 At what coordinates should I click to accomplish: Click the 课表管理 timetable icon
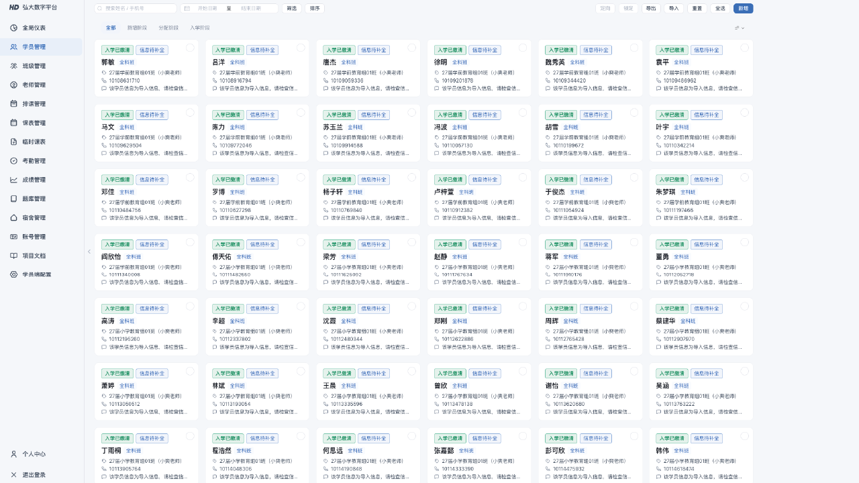point(13,123)
